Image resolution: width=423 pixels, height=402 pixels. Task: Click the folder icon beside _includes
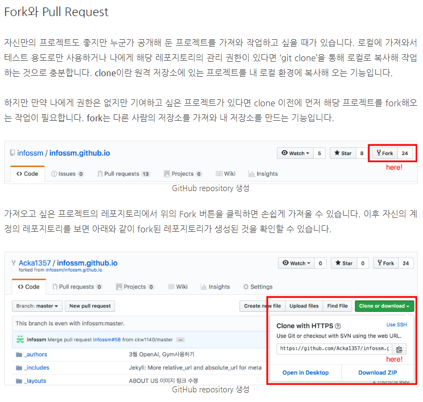click(19, 368)
